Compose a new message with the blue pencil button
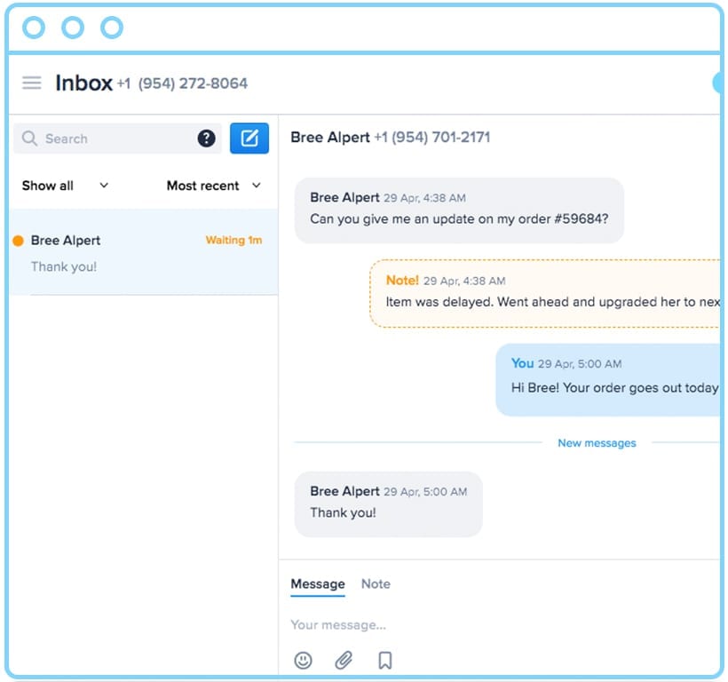728x682 pixels. pos(249,138)
